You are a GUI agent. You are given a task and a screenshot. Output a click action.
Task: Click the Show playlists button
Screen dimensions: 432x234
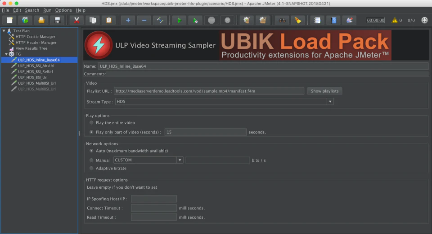click(324, 91)
